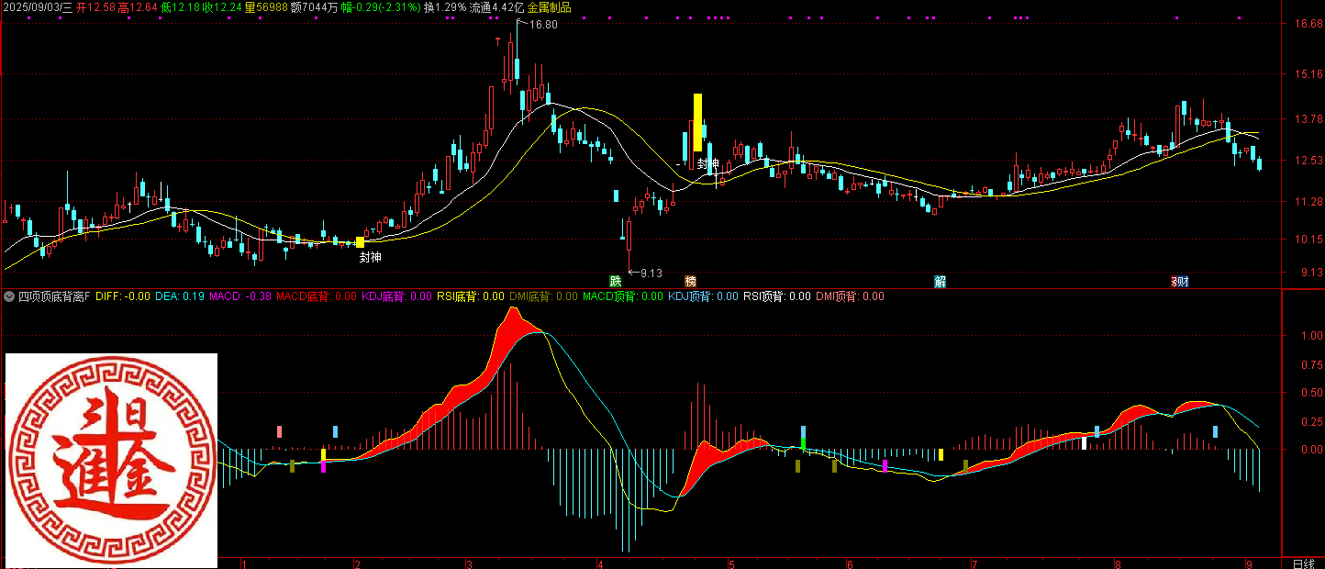Click open price 开12.58
1325x569 pixels.
(95, 7)
